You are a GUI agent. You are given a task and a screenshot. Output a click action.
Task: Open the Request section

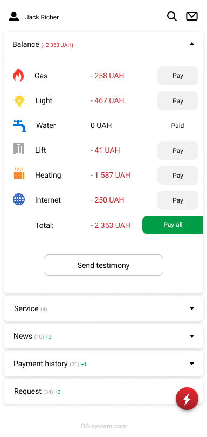coord(103,391)
